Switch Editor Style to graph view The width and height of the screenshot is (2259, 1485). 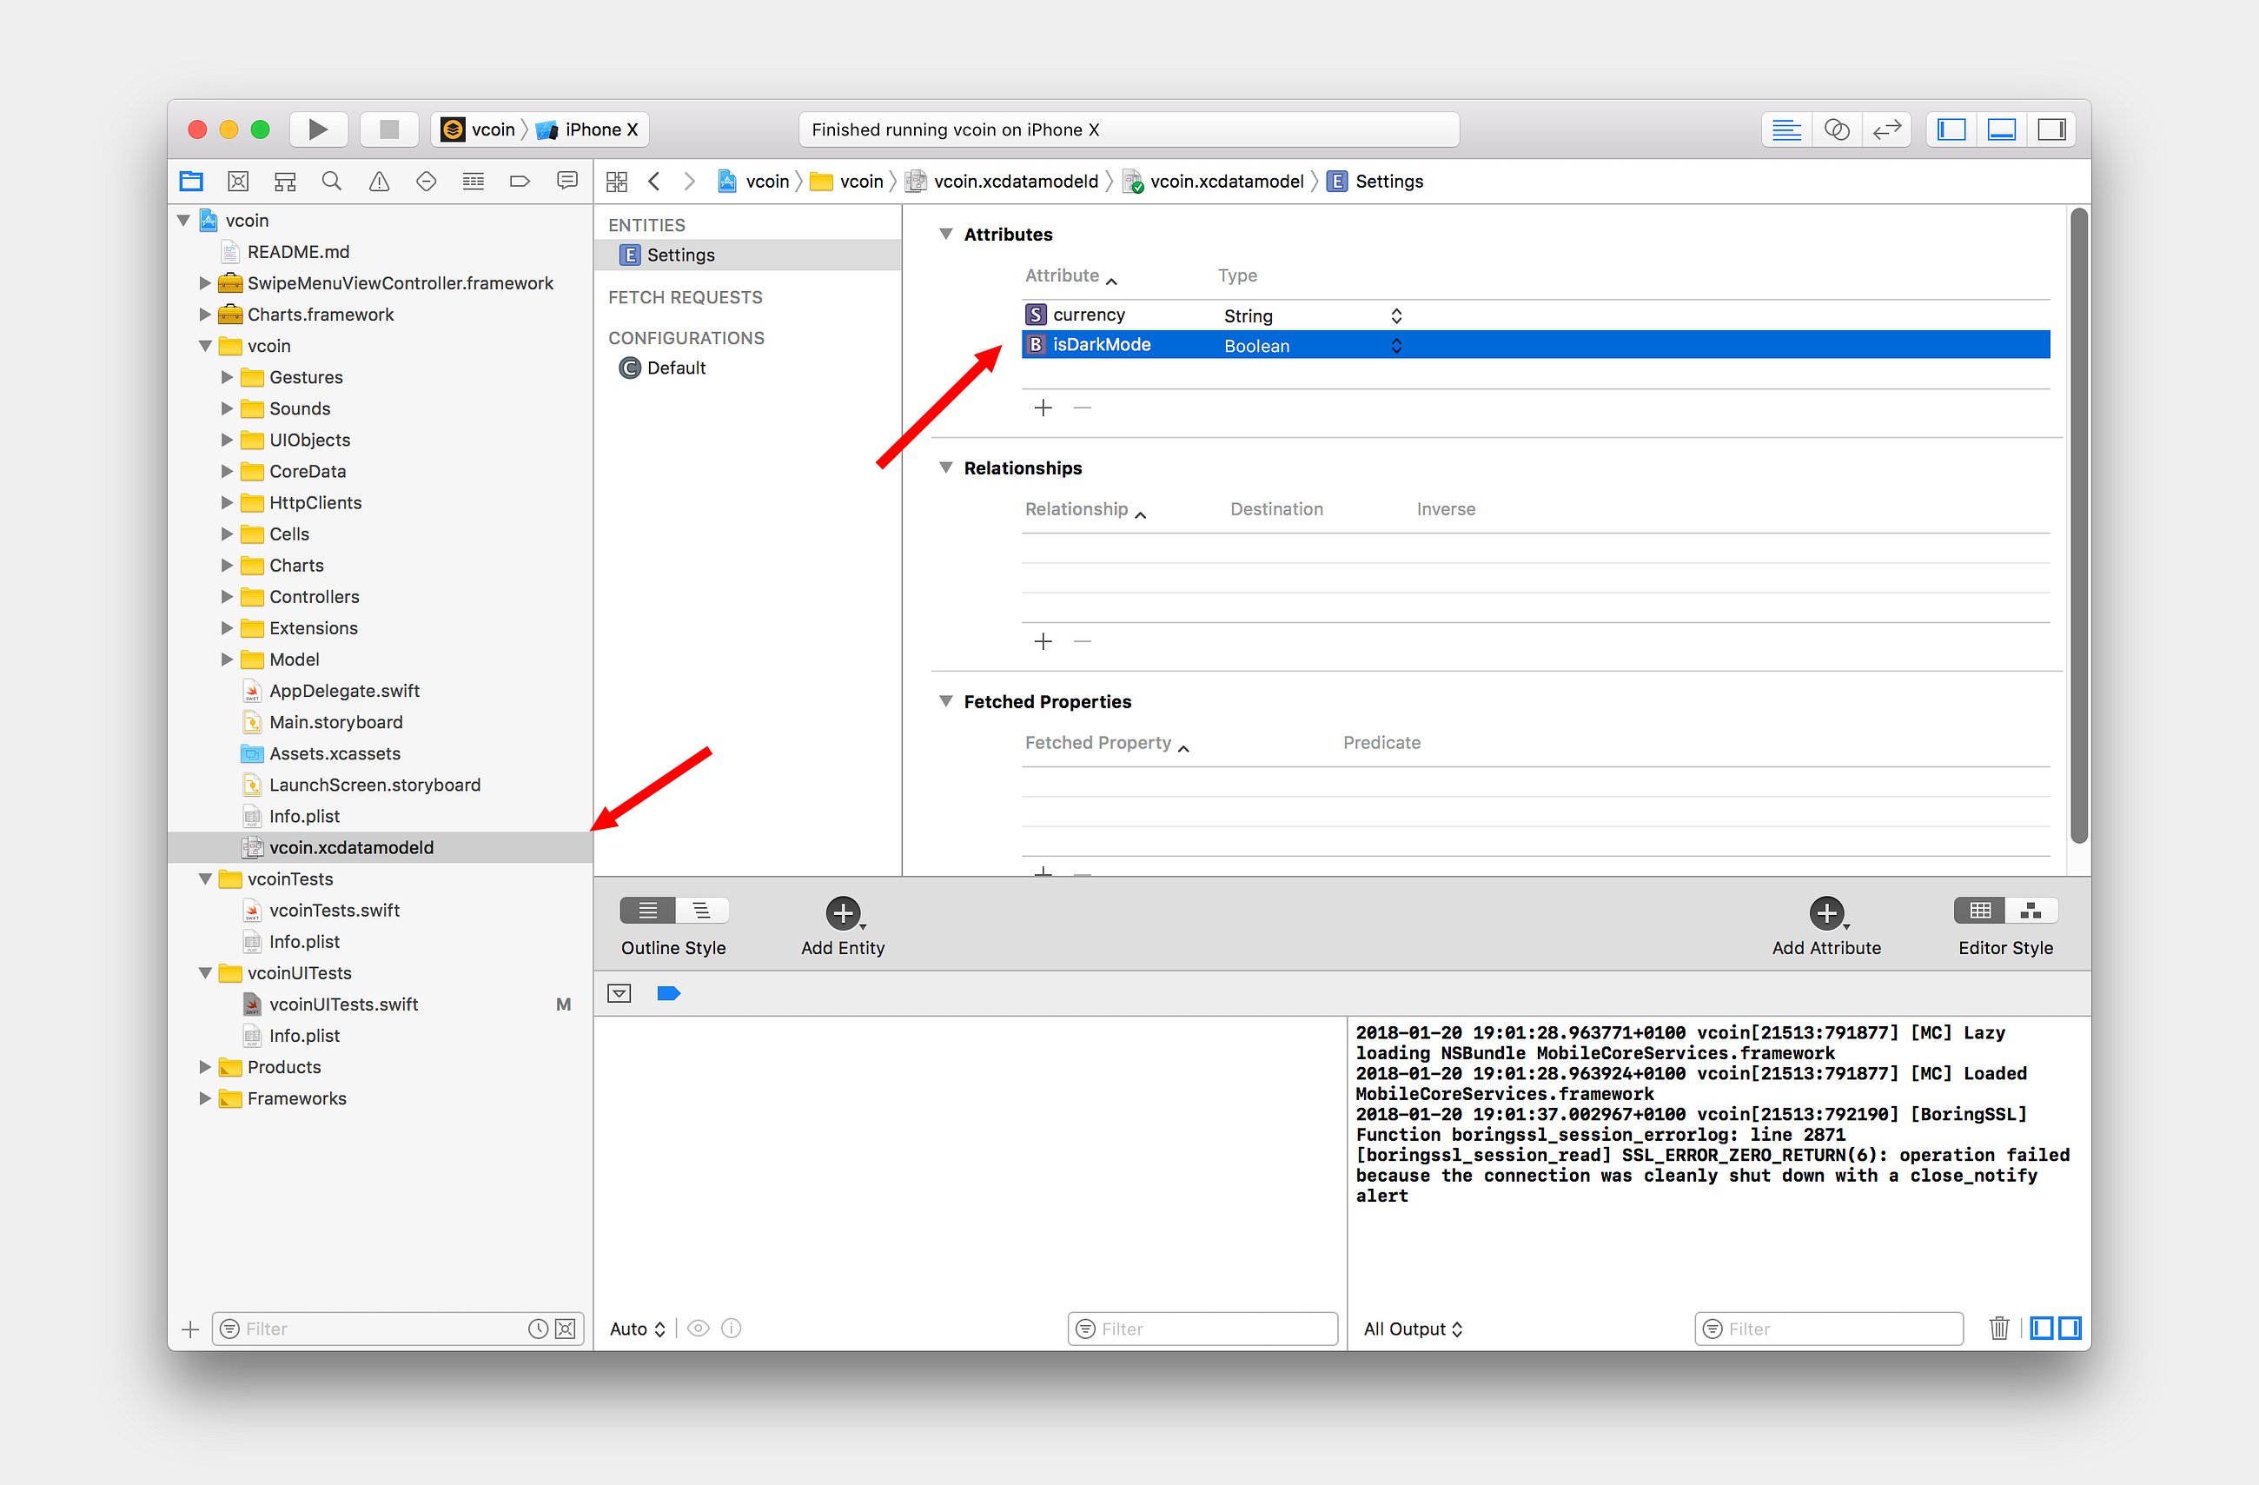[x=2031, y=911]
